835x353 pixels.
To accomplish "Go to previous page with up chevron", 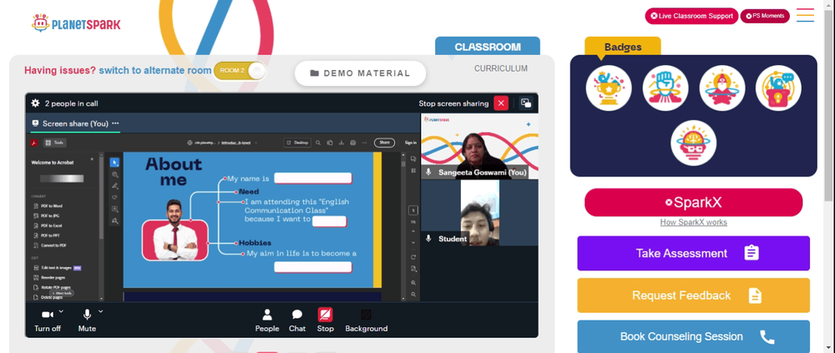I will 413,231.
